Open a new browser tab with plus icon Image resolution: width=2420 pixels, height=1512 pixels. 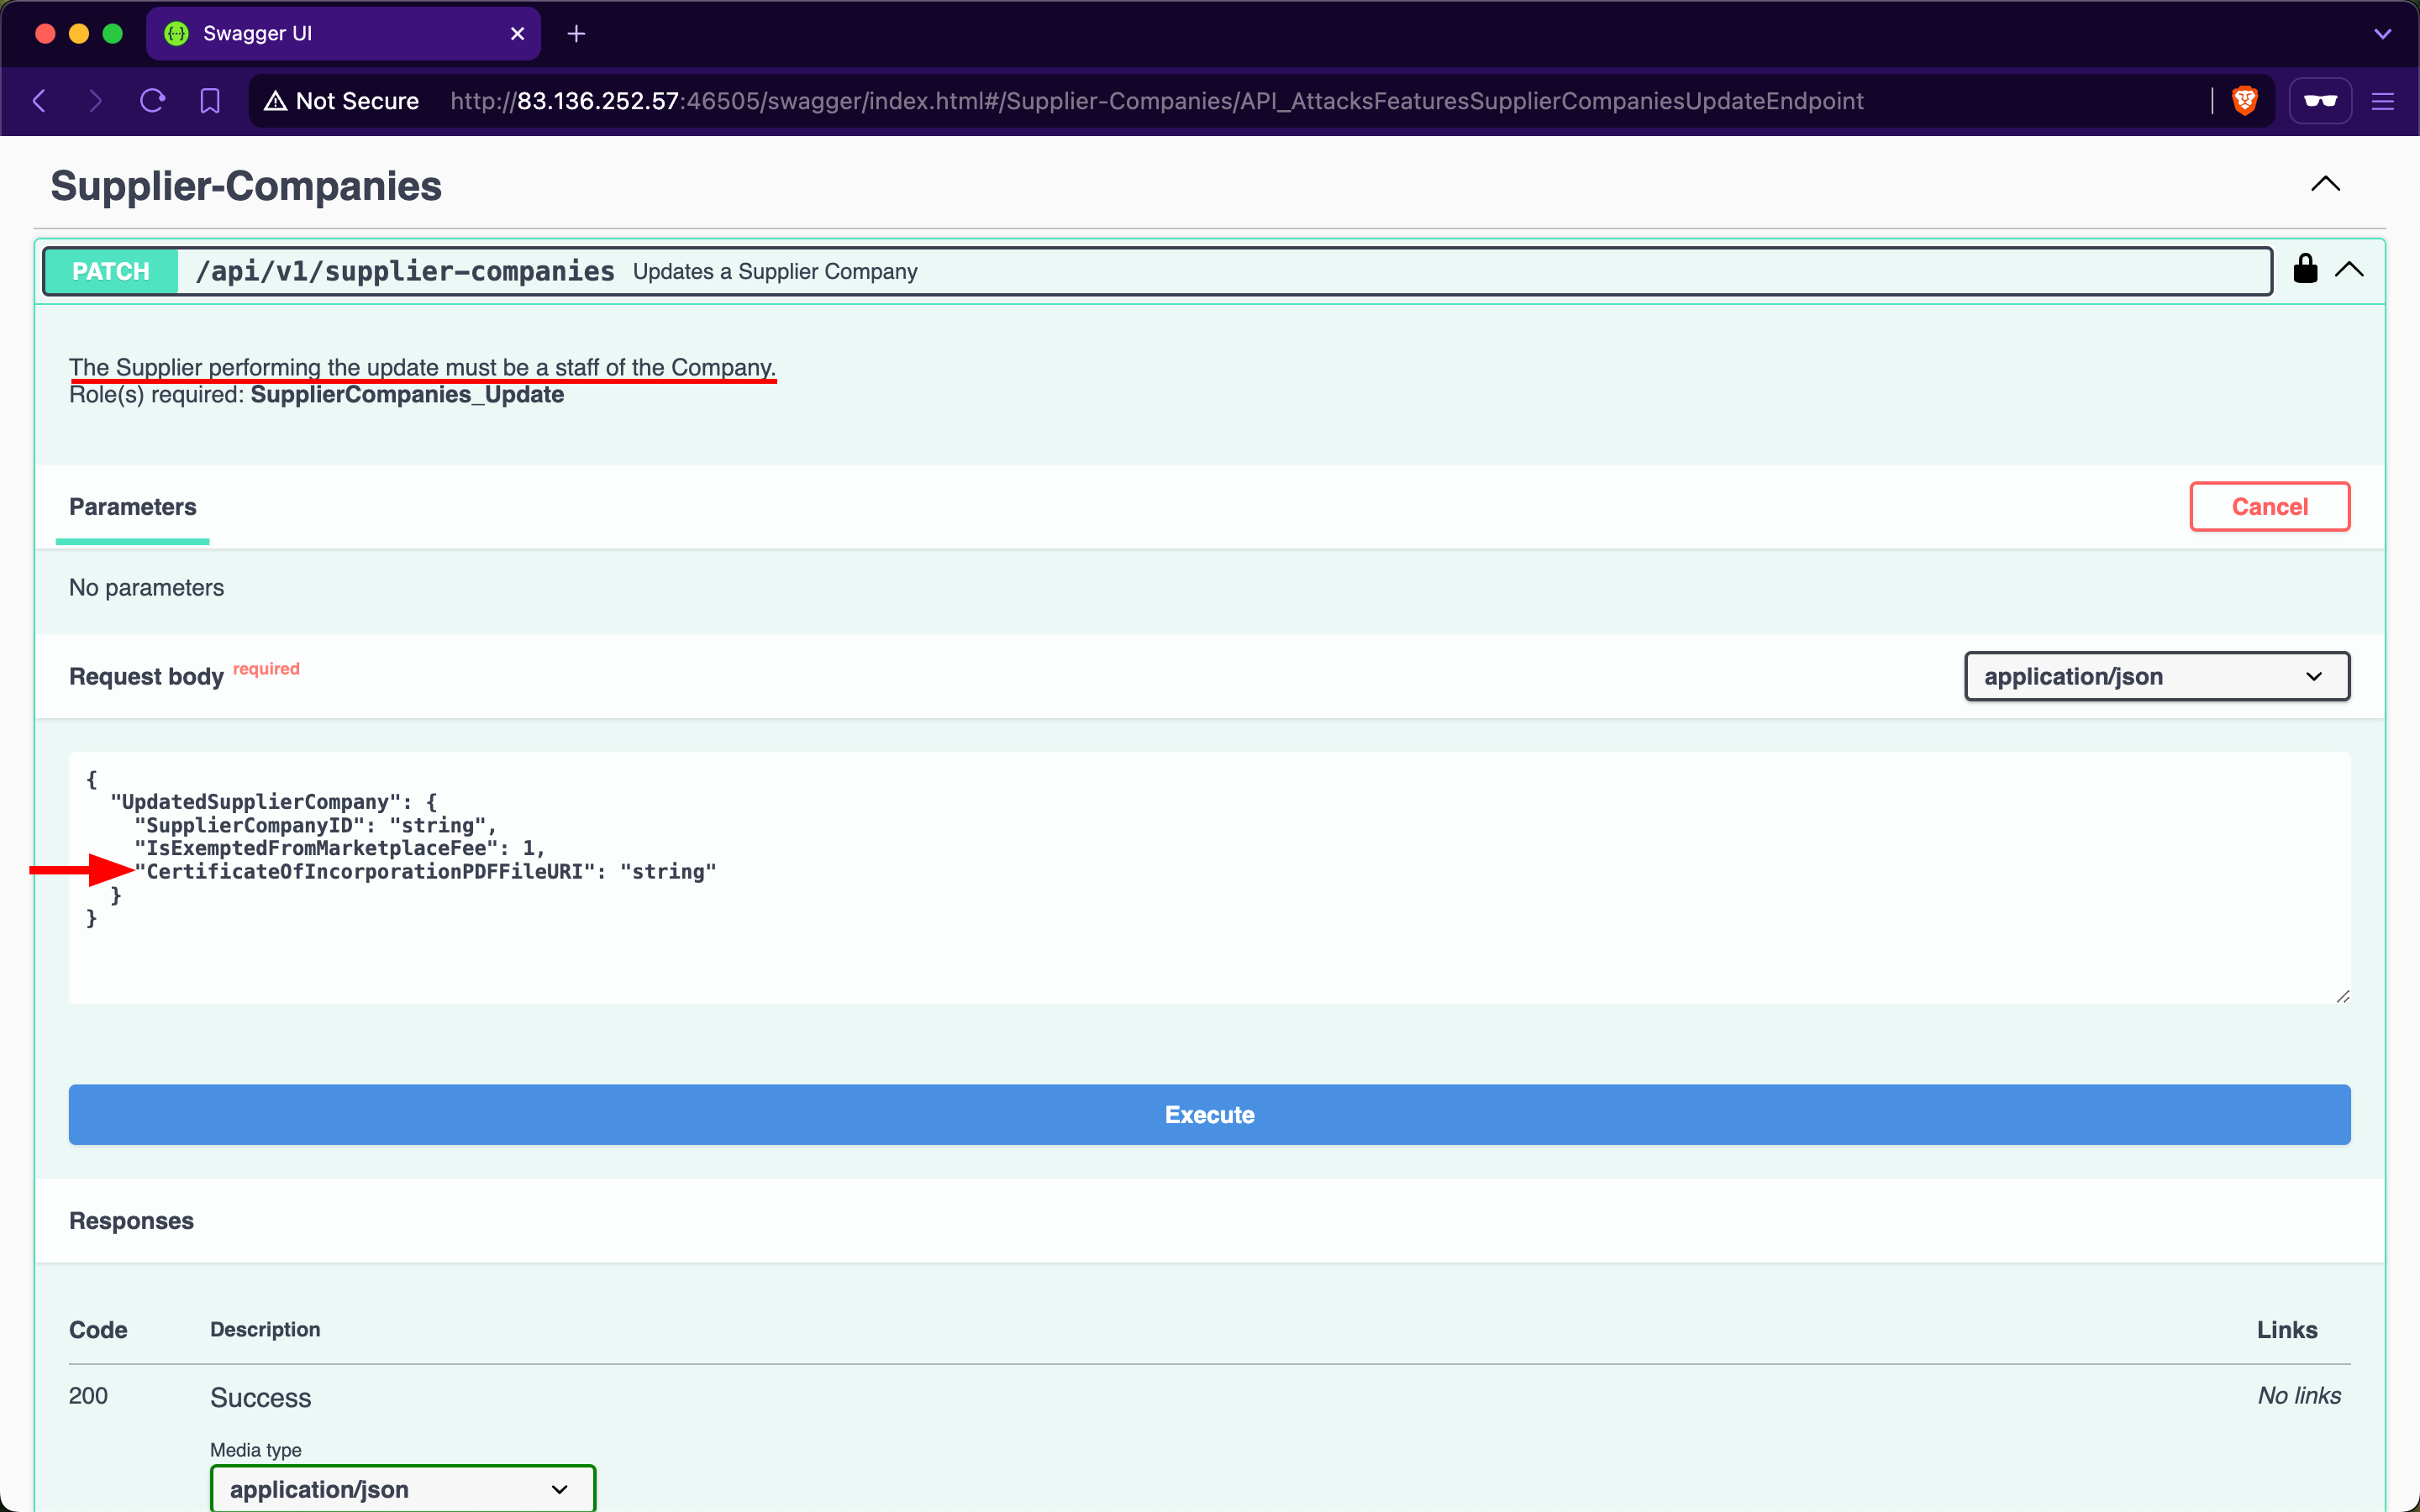pos(576,34)
